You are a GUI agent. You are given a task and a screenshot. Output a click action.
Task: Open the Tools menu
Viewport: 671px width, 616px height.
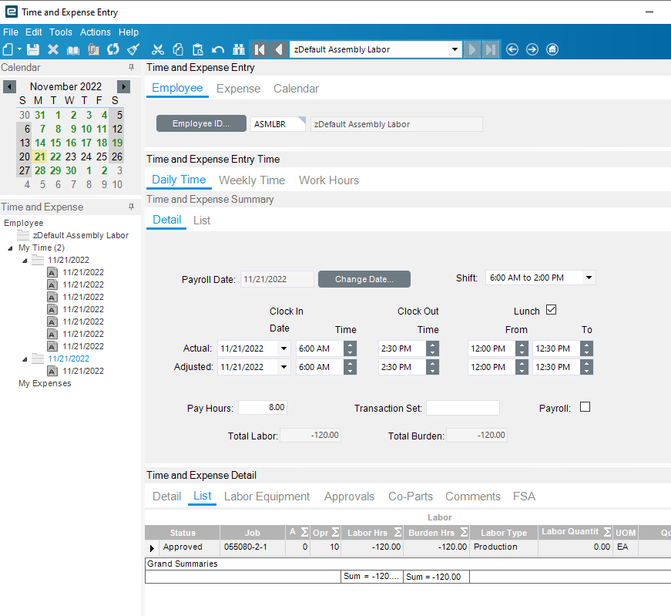click(61, 32)
